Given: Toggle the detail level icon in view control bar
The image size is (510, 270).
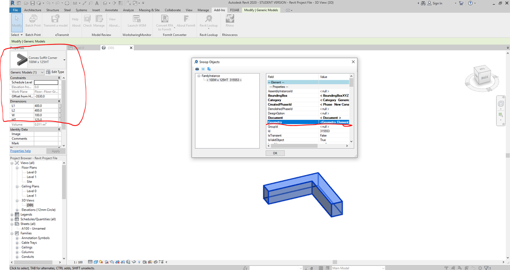Looking at the screenshot, I should [90, 262].
